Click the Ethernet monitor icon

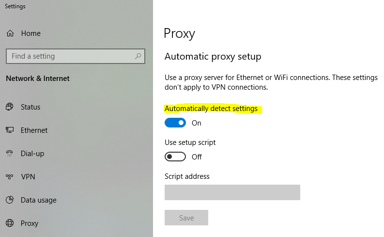10,130
